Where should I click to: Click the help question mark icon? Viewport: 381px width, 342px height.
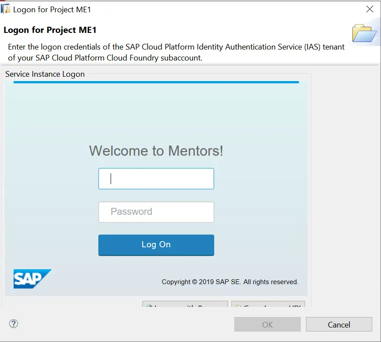[x=14, y=324]
